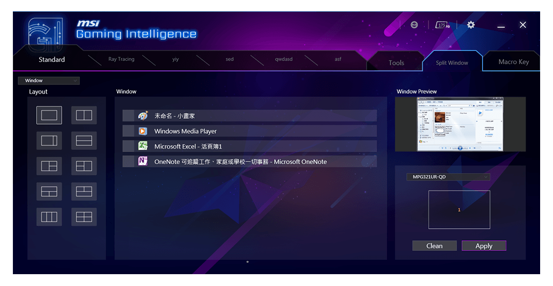Select the two equal vertical columns layout
This screenshot has height=286, width=553.
coord(84,115)
